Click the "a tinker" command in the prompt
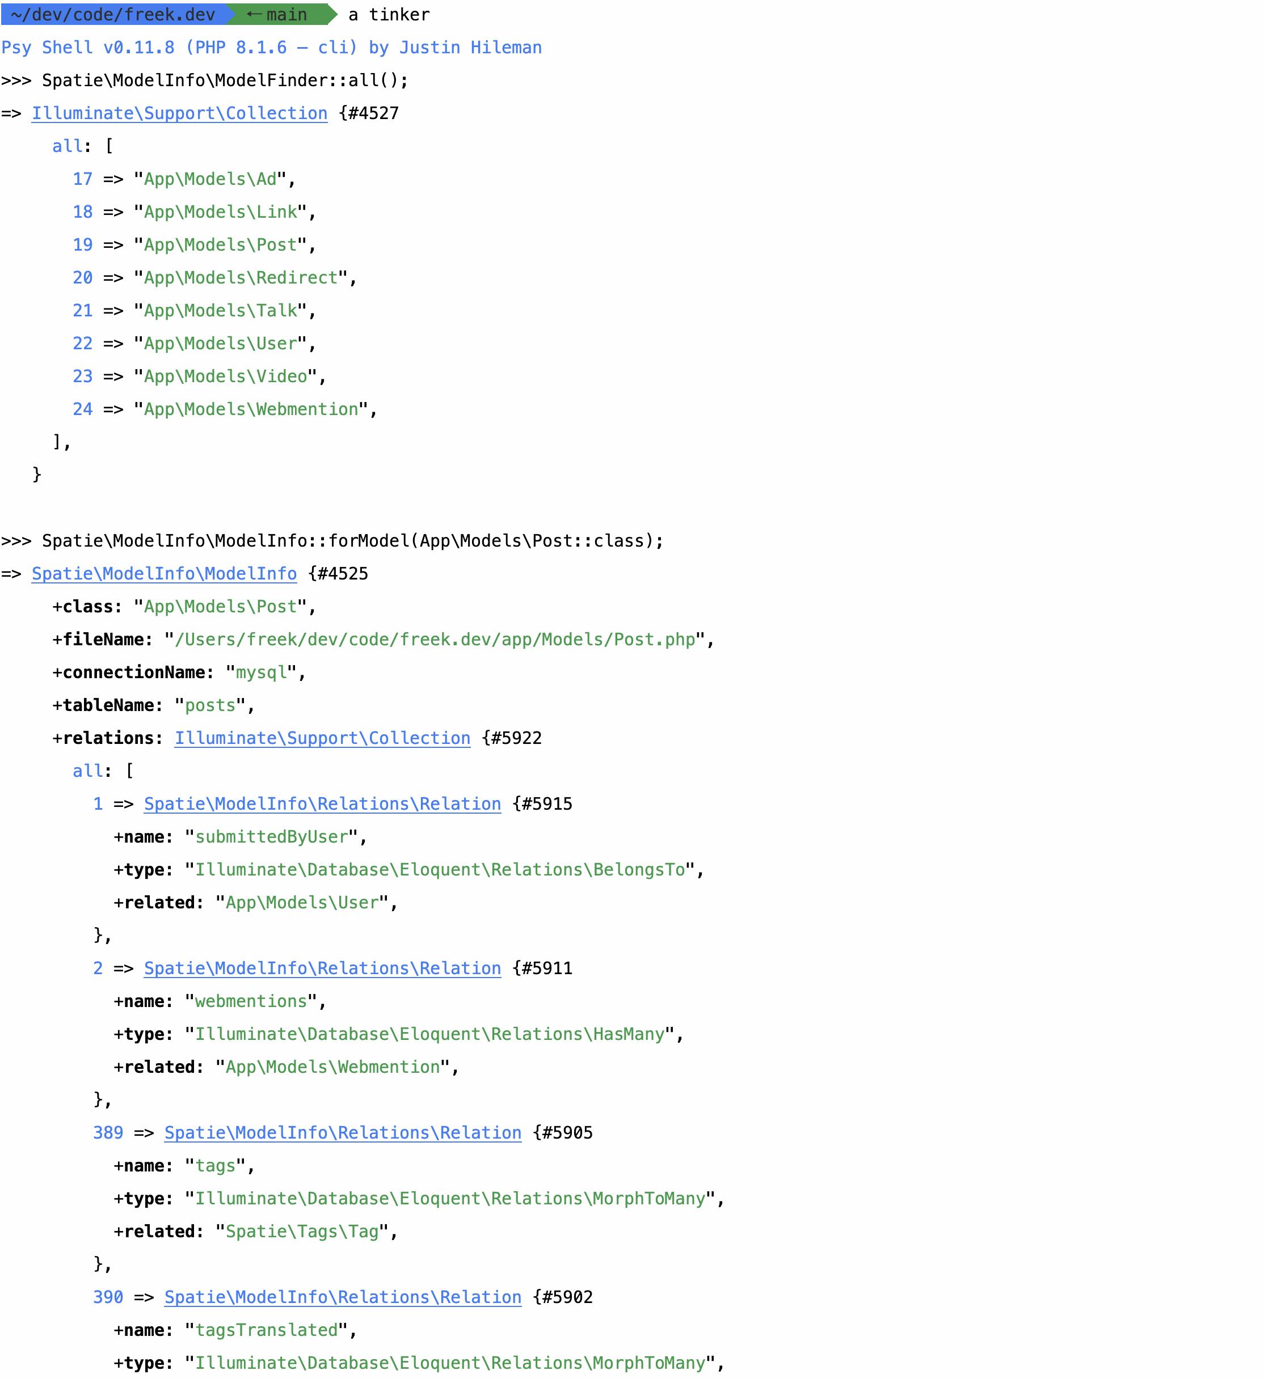Viewport: 1264px width, 1379px height. (389, 14)
